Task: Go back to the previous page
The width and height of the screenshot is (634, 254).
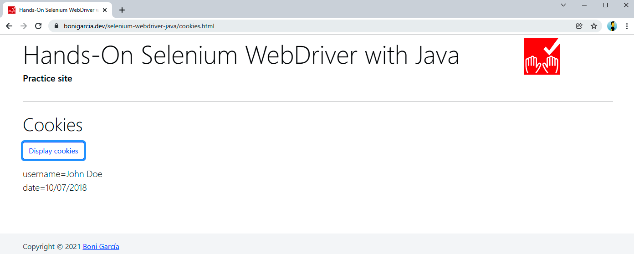Action: tap(9, 26)
